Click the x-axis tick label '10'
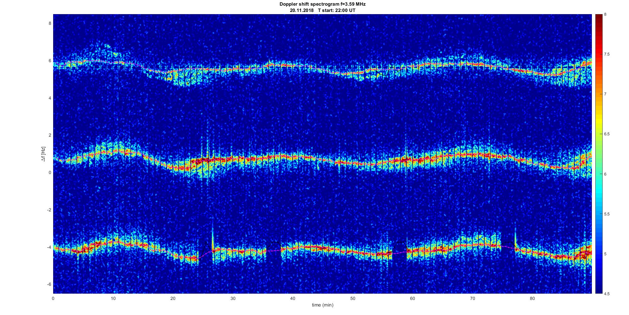This screenshot has height=315, width=629. pyautogui.click(x=113, y=298)
